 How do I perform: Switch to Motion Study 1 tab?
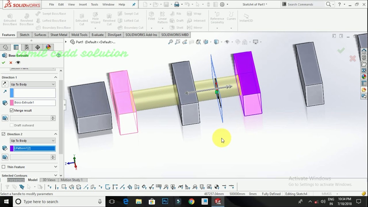72,180
